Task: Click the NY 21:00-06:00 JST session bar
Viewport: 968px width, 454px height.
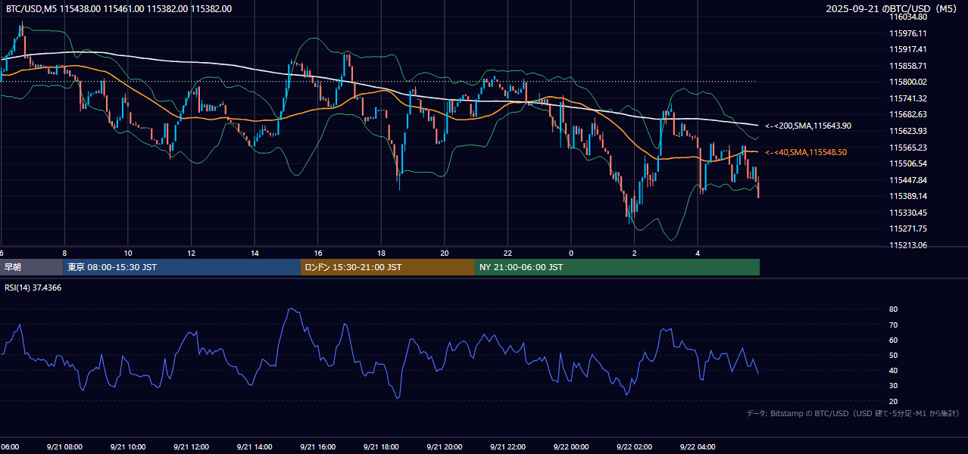Action: click(617, 267)
